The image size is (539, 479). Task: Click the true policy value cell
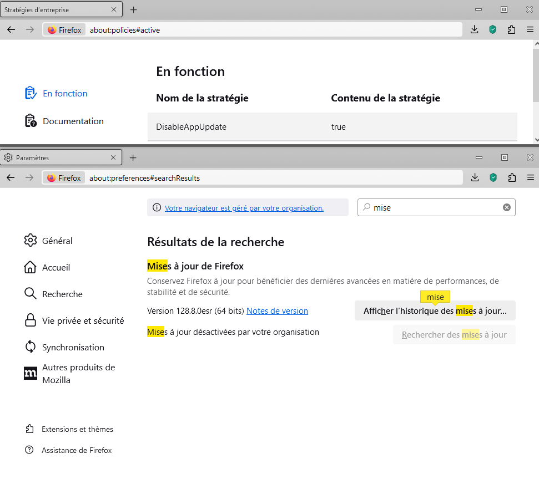pos(338,127)
